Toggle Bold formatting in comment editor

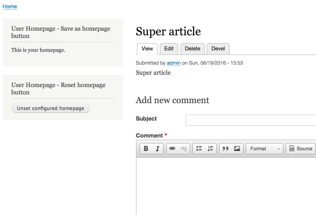pyautogui.click(x=146, y=149)
